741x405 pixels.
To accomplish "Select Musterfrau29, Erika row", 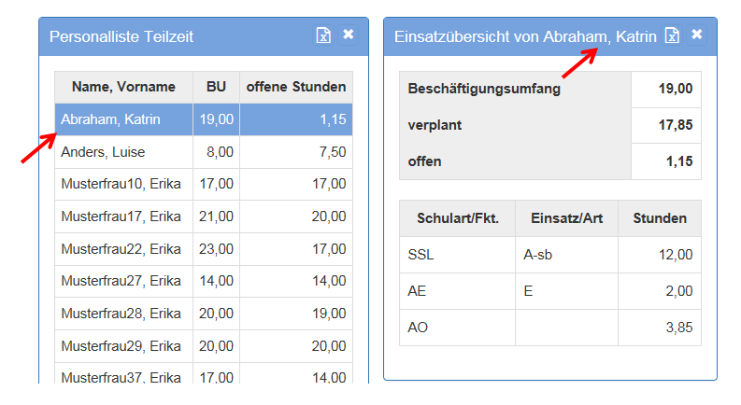I will (121, 346).
